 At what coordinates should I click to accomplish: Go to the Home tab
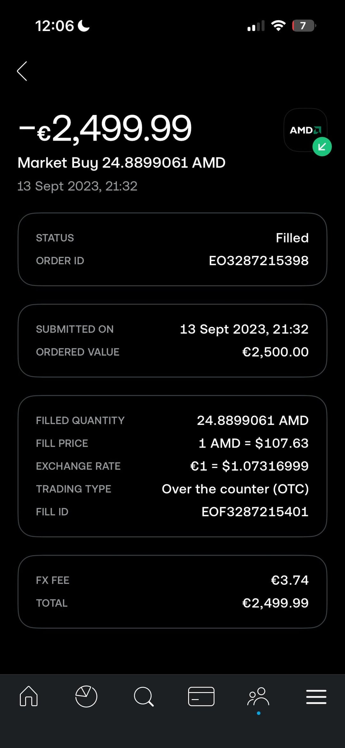(x=29, y=696)
